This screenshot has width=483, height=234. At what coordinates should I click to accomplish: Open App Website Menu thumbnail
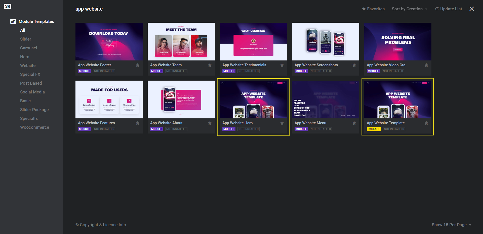(326, 99)
